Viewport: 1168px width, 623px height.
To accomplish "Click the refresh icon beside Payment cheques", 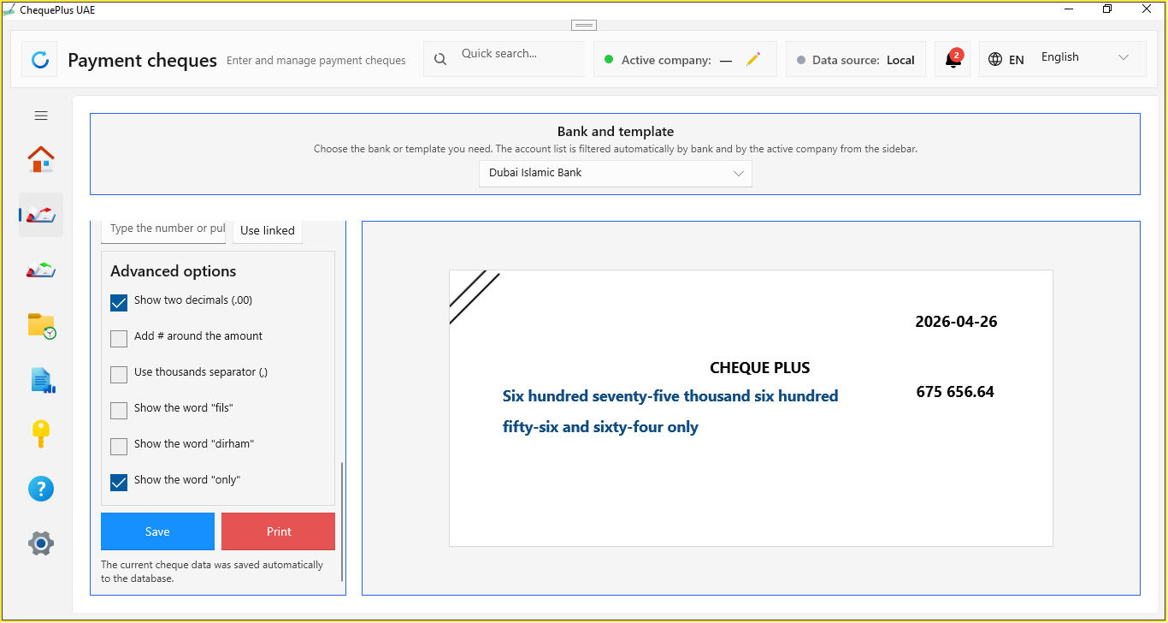I will pos(39,60).
